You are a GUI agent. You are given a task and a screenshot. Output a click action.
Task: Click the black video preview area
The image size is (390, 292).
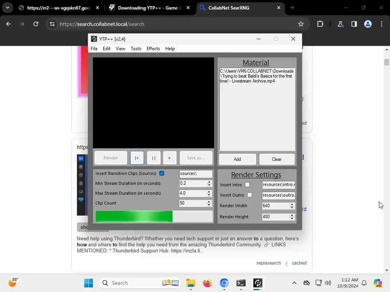point(153,103)
